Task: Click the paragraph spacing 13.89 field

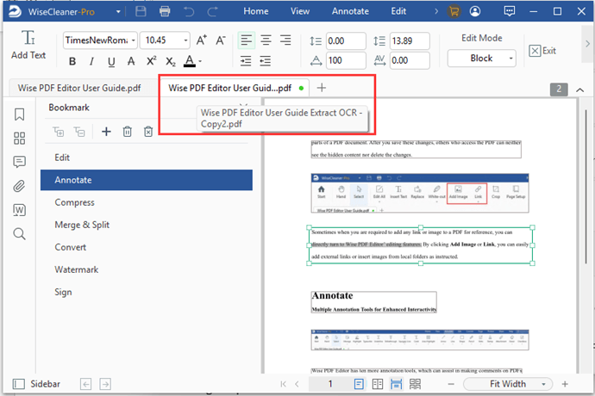Action: click(x=410, y=40)
